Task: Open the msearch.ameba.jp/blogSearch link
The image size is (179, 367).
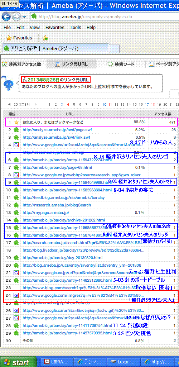Action: coord(57,205)
